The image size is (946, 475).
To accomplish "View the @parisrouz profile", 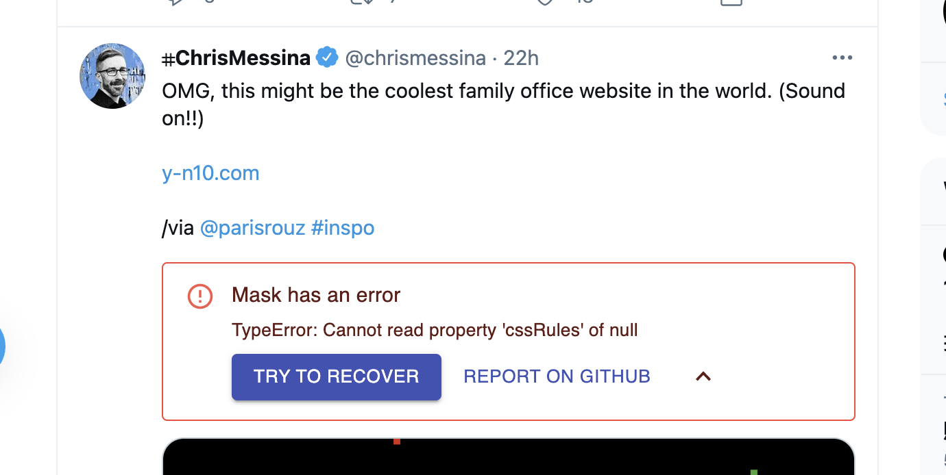I will tap(252, 227).
